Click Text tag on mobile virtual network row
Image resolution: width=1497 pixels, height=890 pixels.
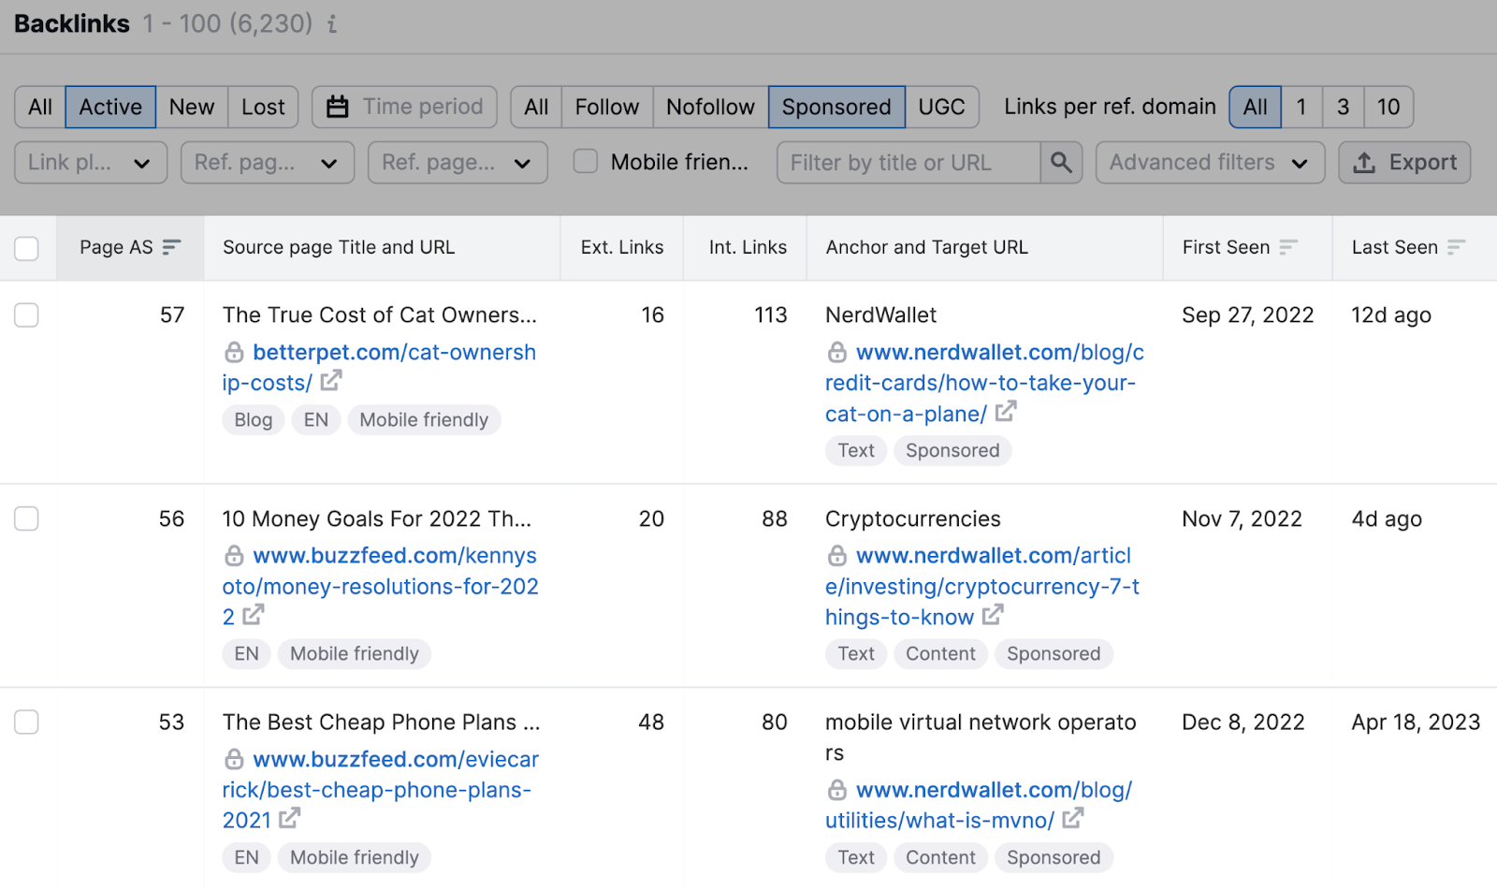pyautogui.click(x=856, y=857)
